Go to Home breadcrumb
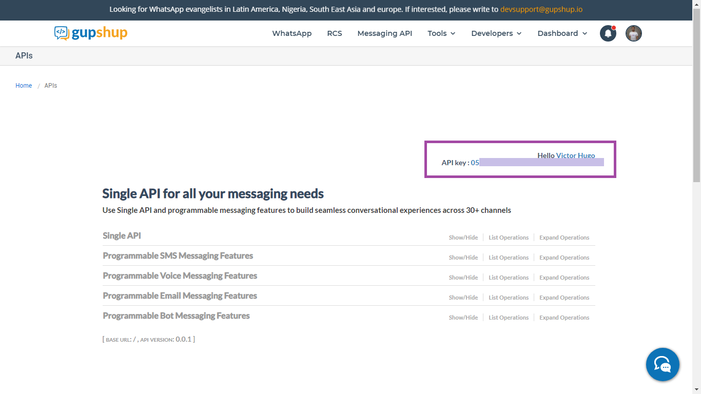This screenshot has height=394, width=701. click(x=24, y=86)
